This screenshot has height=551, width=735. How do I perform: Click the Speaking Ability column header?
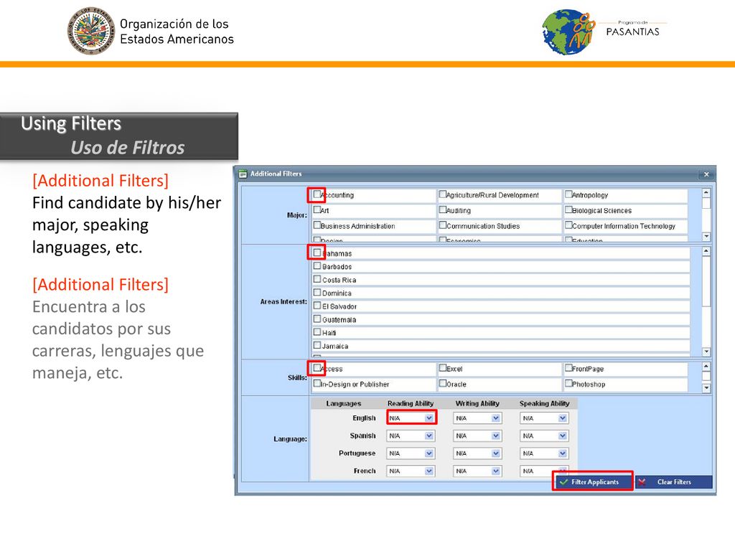[x=544, y=403]
